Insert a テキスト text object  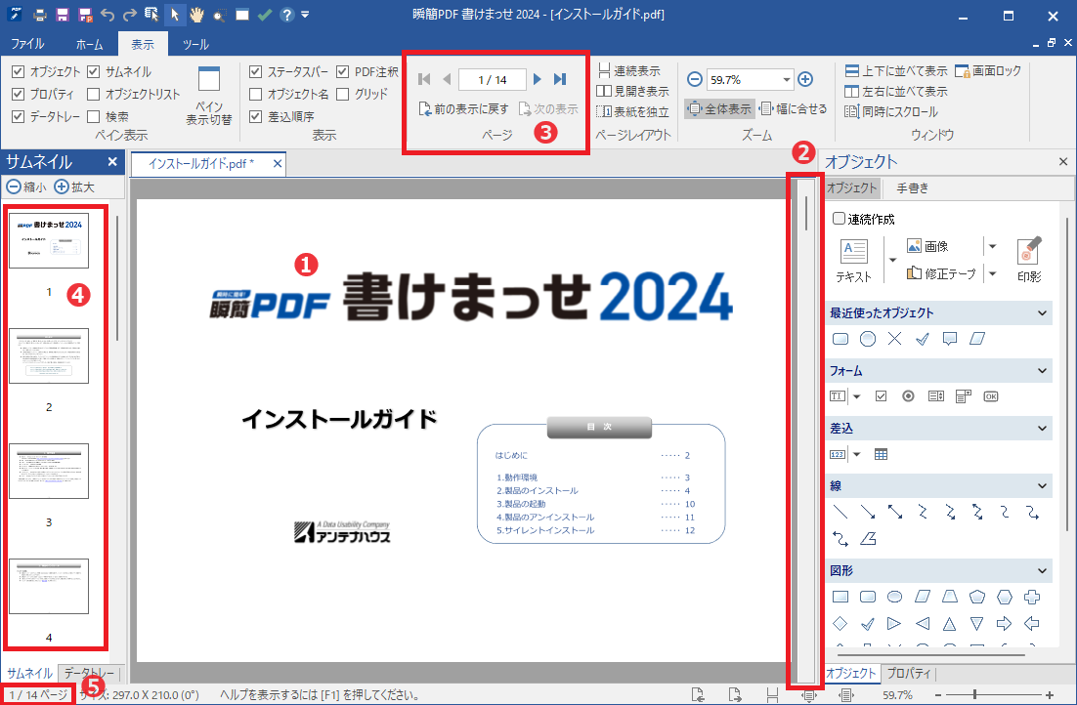coord(854,260)
